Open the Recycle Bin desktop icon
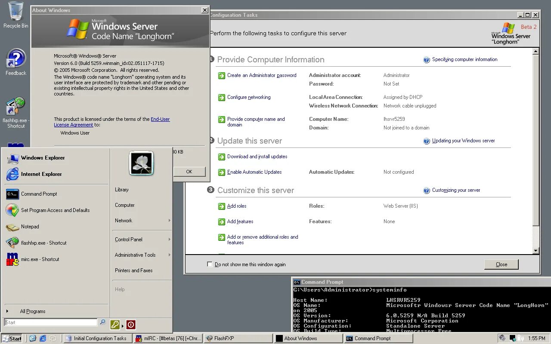Image resolution: width=551 pixels, height=344 pixels. click(x=15, y=14)
